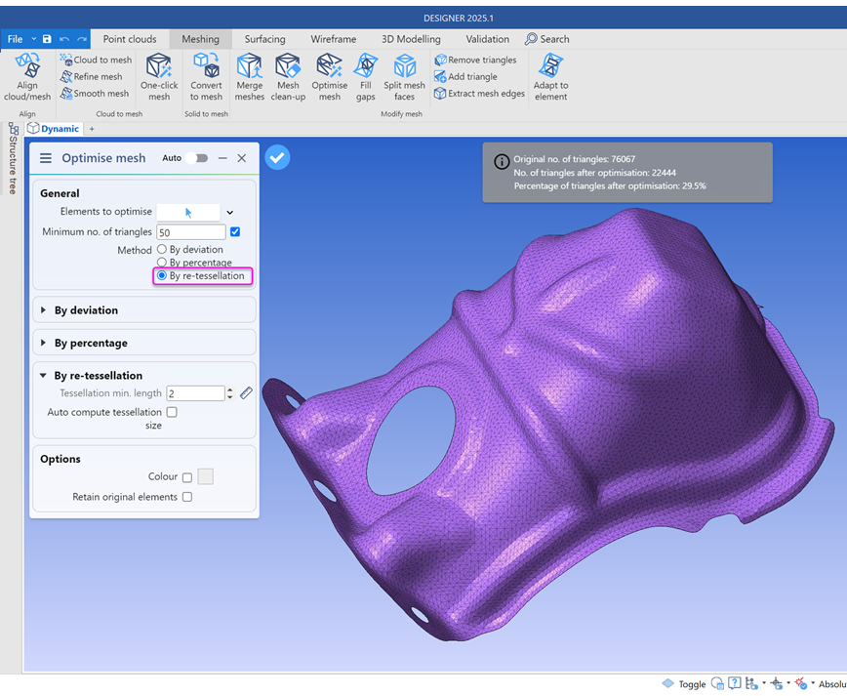The image size is (847, 696).
Task: Open File menu dropdown arrow
Action: (33, 39)
